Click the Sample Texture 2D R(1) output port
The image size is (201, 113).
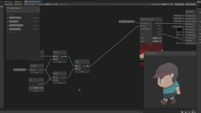161,26
